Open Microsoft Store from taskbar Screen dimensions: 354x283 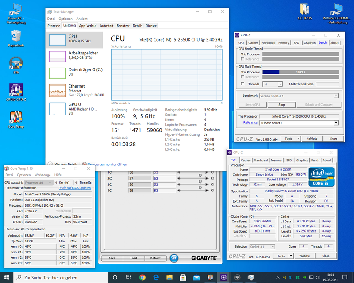tap(183, 277)
